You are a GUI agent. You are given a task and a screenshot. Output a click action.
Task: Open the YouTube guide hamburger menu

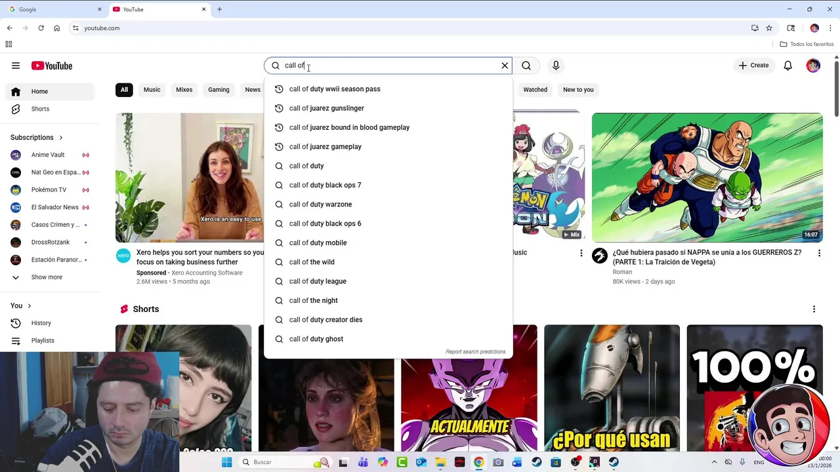click(x=16, y=66)
